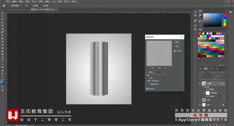Open blending options for Add Noise smart filter

tap(224, 96)
